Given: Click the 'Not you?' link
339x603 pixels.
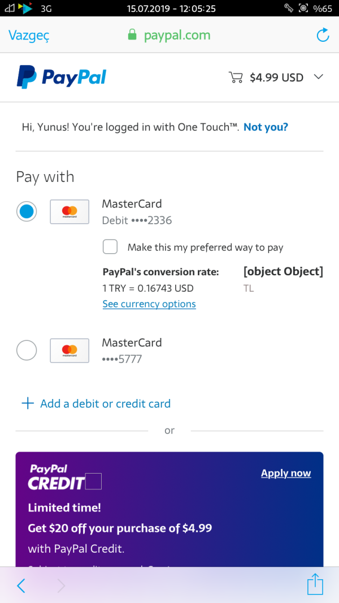Looking at the screenshot, I should (266, 127).
